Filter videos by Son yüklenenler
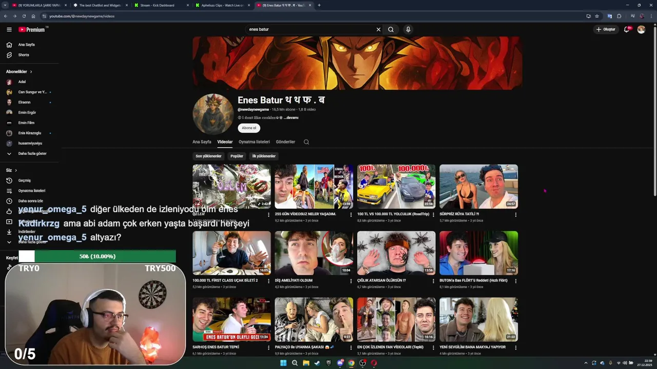The image size is (657, 369). (208, 156)
